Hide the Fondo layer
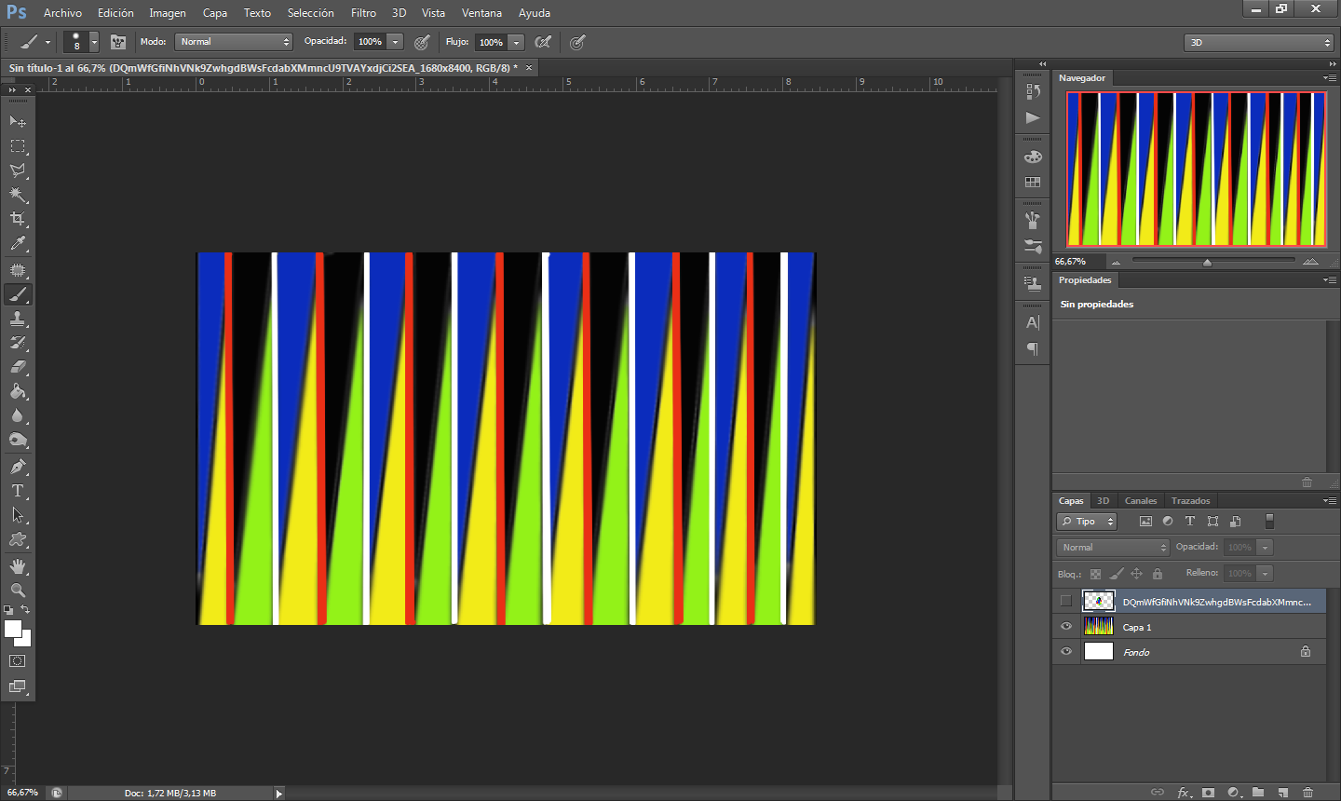Screen dimensions: 1341x801 coord(1066,652)
